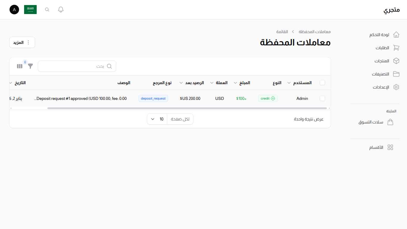Open the الأقسام grid icon

[390, 147]
